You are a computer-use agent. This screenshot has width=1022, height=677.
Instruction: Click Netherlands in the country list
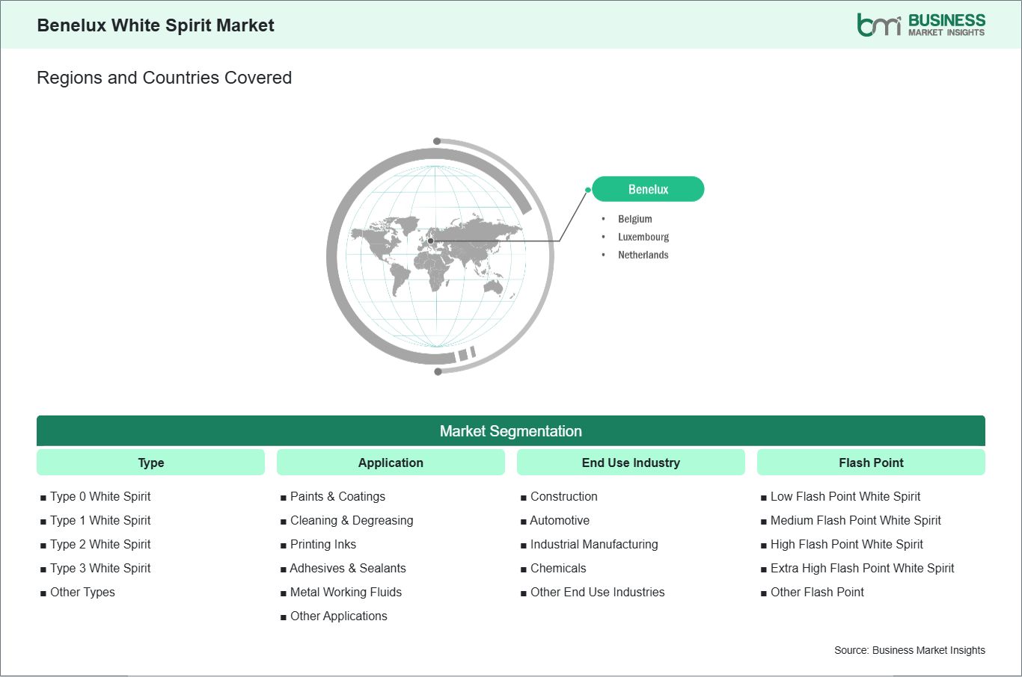pyautogui.click(x=643, y=255)
